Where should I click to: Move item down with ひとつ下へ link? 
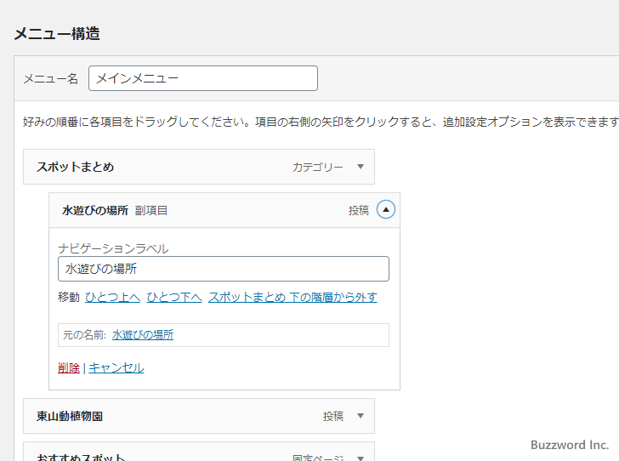tap(173, 297)
